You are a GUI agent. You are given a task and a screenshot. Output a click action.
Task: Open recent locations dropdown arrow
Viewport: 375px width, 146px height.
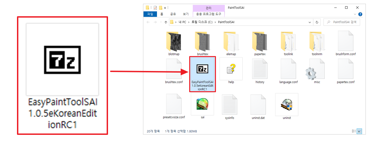click(x=161, y=22)
